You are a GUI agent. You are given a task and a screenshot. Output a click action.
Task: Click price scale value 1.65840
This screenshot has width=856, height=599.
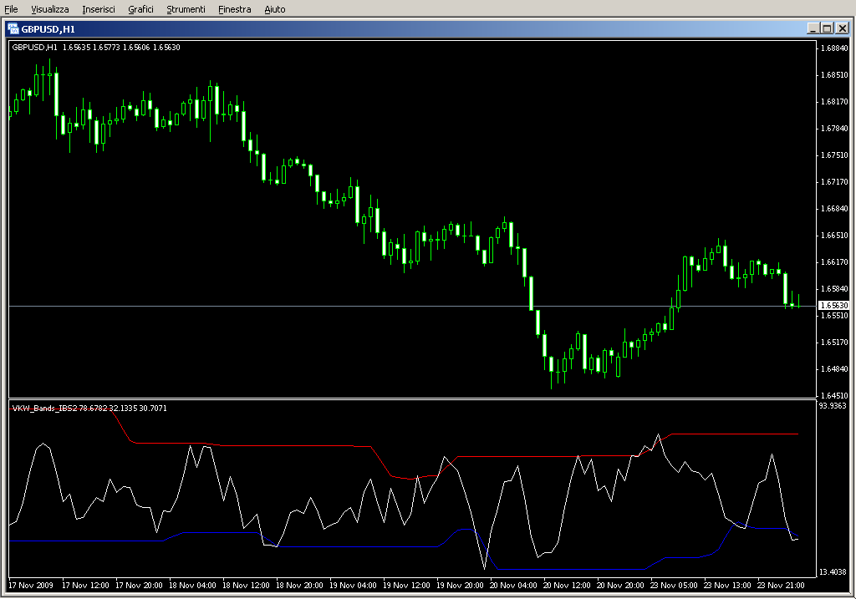[x=834, y=288]
